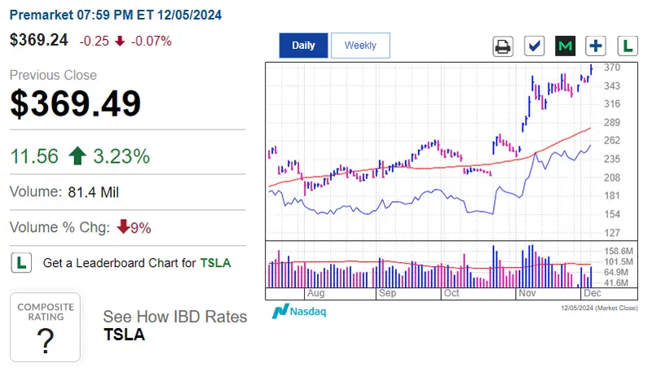Print the chart with the printer icon
The height and width of the screenshot is (372, 652).
(503, 46)
